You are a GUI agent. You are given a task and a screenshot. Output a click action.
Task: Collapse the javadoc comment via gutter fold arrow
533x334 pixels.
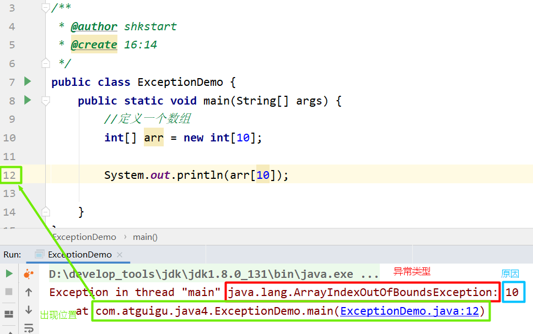[x=46, y=7]
